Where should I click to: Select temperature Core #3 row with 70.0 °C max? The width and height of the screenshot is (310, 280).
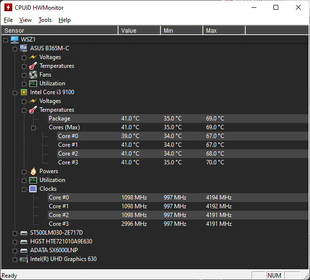coord(183,162)
